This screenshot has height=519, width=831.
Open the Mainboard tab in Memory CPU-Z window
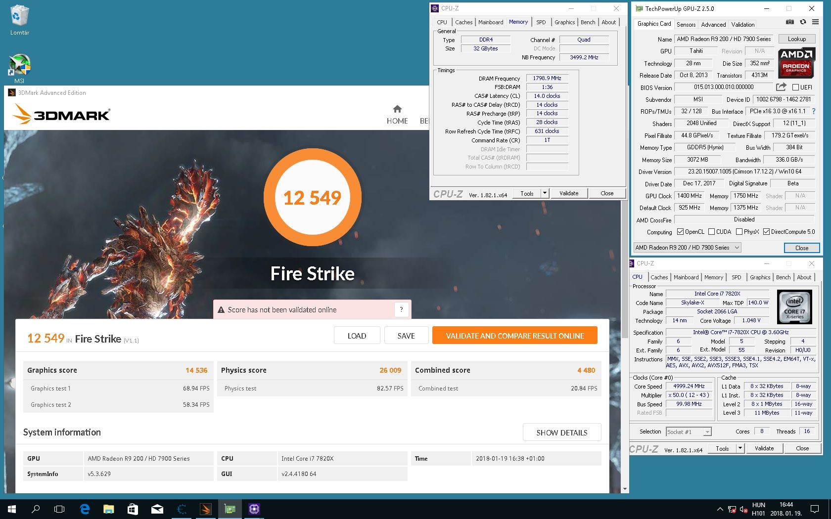click(491, 22)
